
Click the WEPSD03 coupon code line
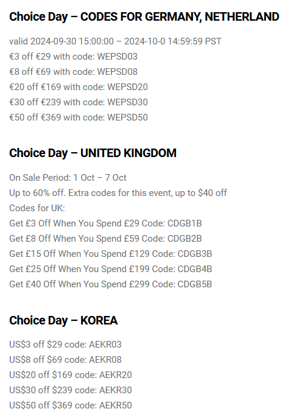click(x=74, y=57)
